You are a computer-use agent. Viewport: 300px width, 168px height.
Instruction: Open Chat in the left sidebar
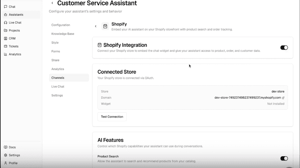21,6
